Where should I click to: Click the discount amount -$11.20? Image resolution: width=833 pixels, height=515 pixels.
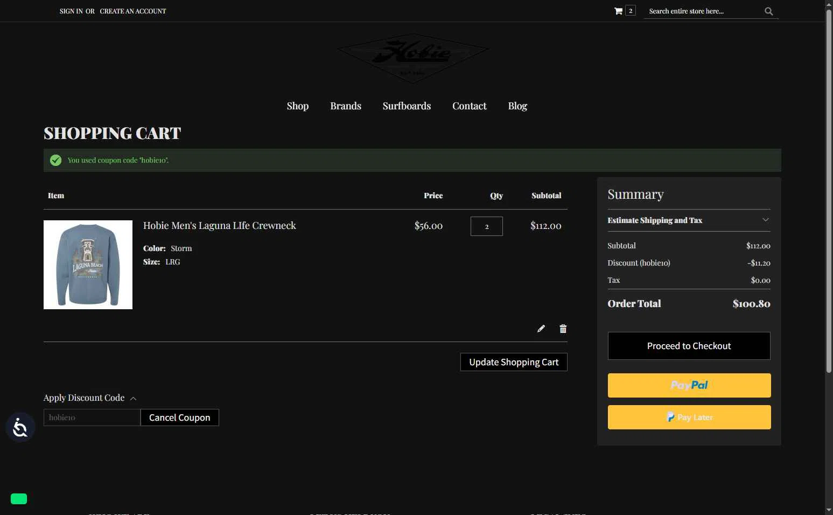759,263
